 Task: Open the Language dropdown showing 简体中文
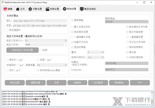coord(127,70)
